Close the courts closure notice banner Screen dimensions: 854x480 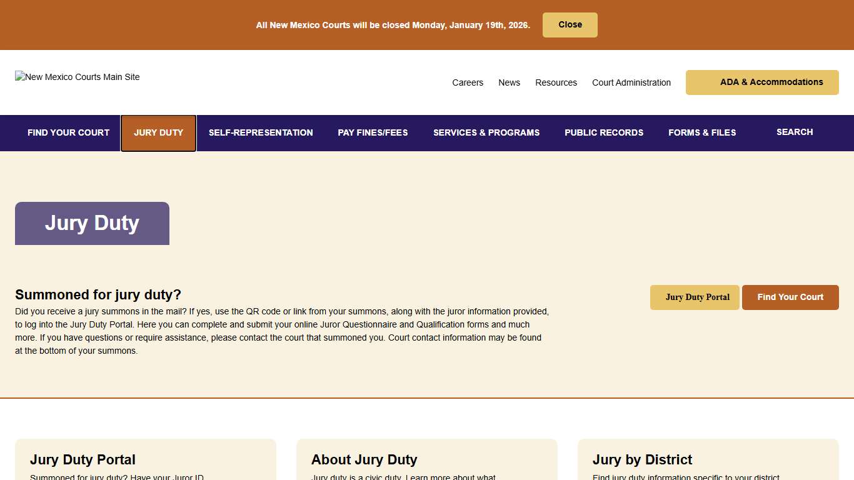pos(570,24)
